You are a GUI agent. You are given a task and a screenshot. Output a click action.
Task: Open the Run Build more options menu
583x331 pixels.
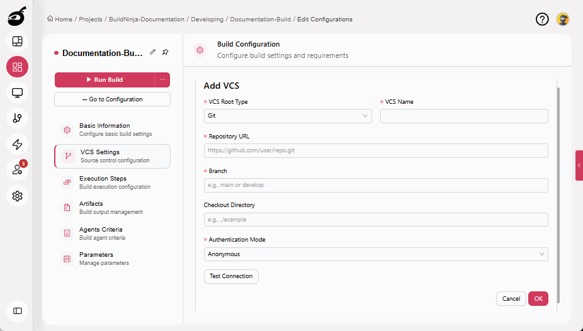tap(162, 79)
